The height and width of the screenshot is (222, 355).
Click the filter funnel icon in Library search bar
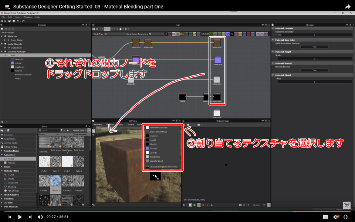pos(62,130)
